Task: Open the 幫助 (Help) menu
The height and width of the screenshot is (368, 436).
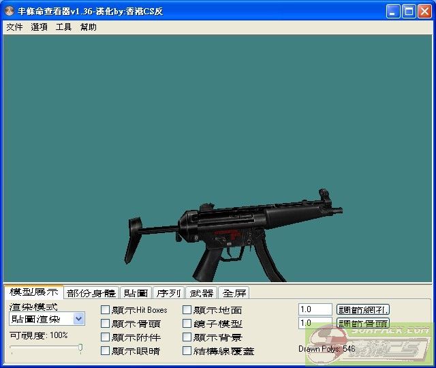Action: (x=88, y=27)
